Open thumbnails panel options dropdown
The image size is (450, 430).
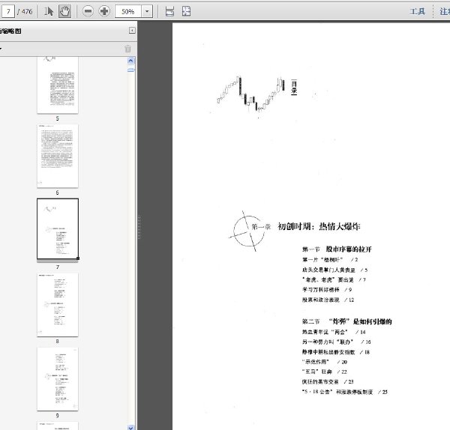(x=1, y=49)
